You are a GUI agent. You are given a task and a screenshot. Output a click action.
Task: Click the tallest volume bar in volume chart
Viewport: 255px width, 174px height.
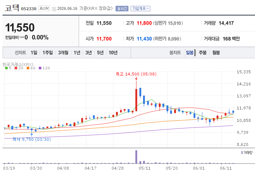[136, 157]
